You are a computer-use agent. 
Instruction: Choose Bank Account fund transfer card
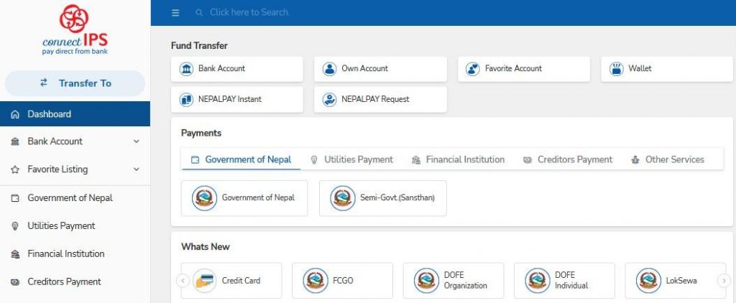coord(237,69)
